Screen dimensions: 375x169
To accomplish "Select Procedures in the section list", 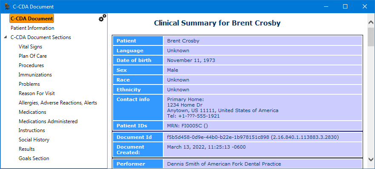I will coord(31,65).
